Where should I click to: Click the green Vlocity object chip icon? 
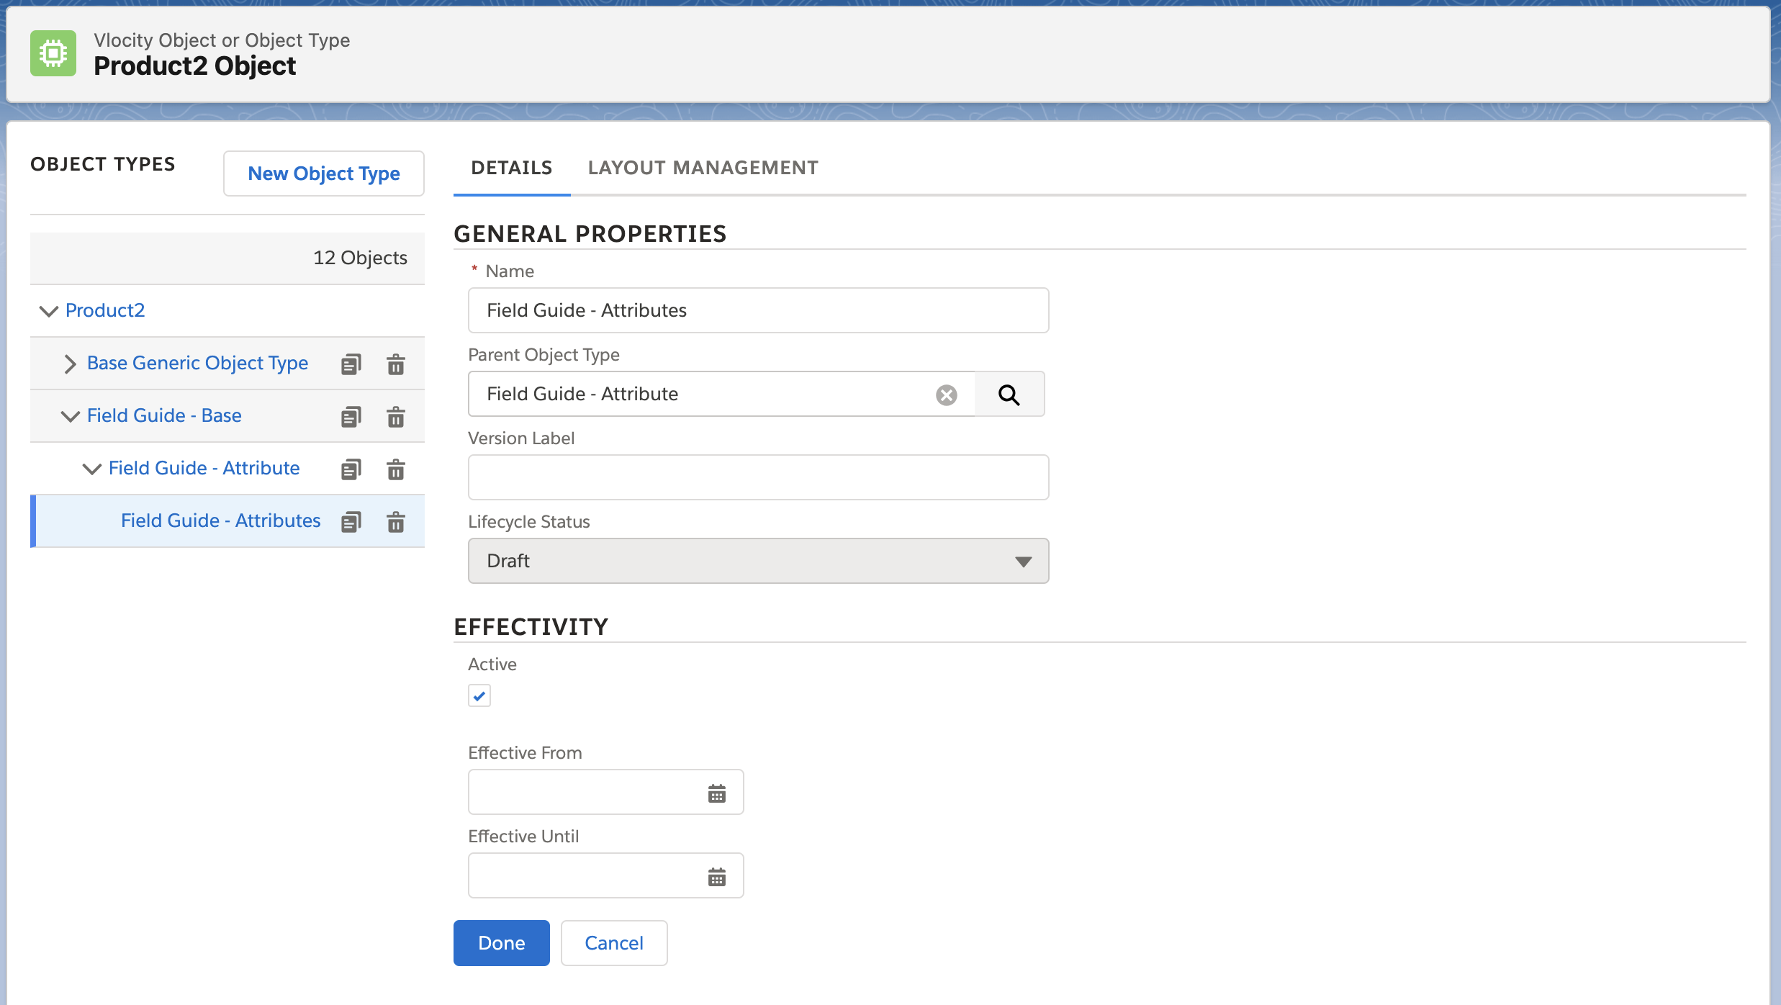[x=53, y=53]
